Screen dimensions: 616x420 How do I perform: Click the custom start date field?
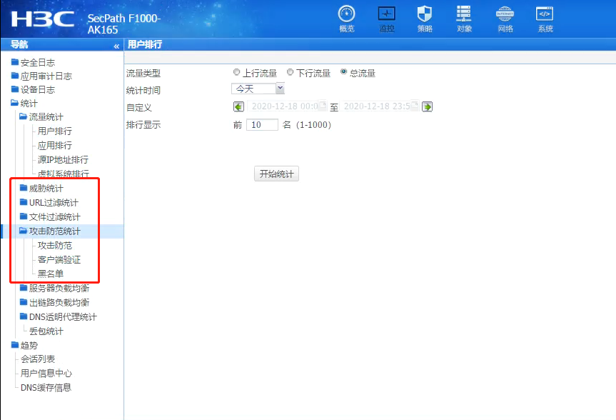pyautogui.click(x=287, y=106)
